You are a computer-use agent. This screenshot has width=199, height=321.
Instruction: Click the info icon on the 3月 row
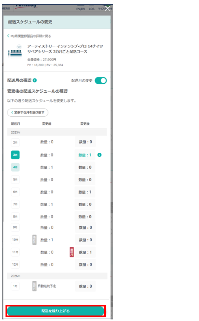(99, 155)
